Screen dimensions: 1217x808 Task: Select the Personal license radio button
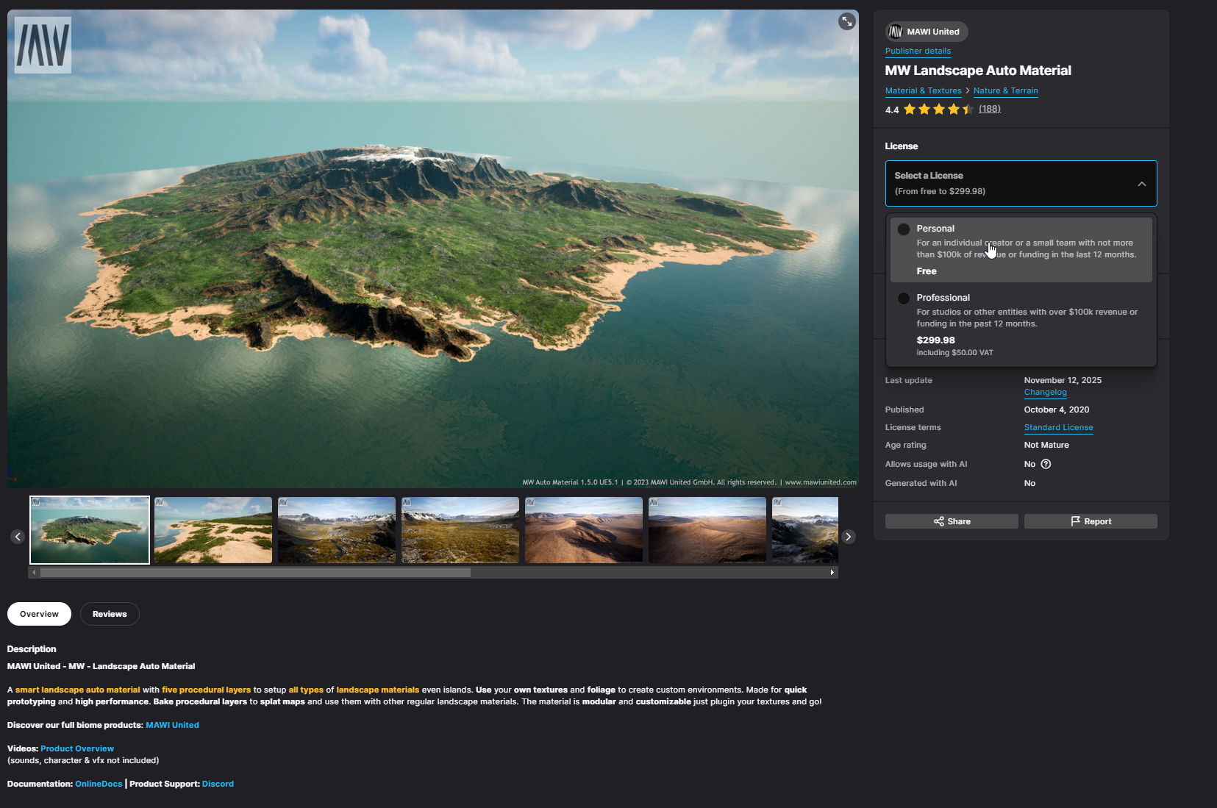pos(904,229)
